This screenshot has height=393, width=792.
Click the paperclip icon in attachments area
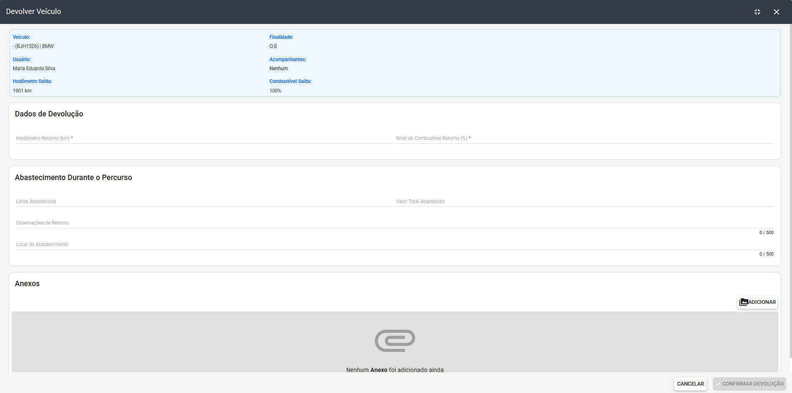395,341
